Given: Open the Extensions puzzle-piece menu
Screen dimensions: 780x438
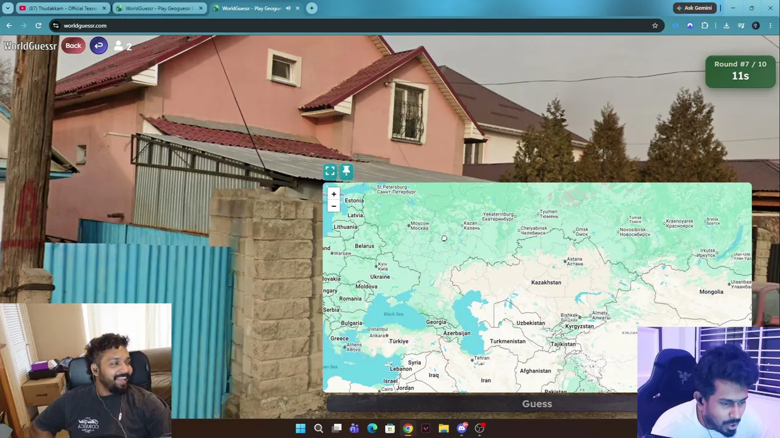Looking at the screenshot, I should pyautogui.click(x=705, y=26).
